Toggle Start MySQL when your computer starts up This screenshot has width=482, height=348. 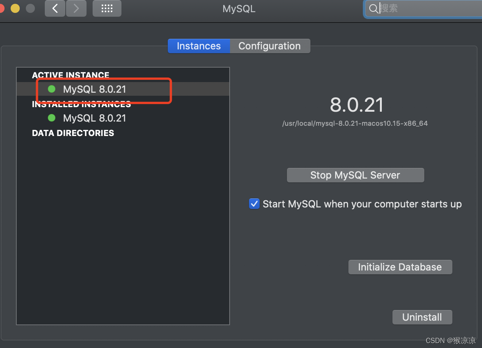click(254, 204)
